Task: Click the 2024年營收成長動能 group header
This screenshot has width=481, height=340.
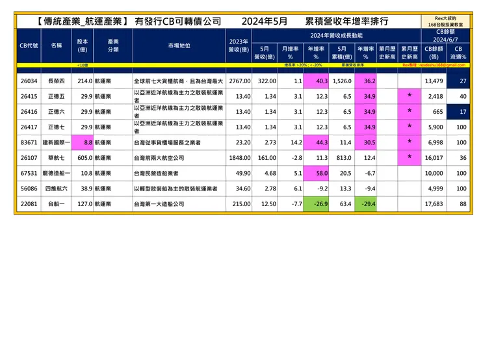Action: 336,36
